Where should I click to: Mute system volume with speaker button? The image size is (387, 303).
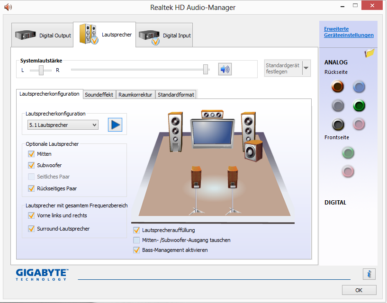[x=225, y=69]
